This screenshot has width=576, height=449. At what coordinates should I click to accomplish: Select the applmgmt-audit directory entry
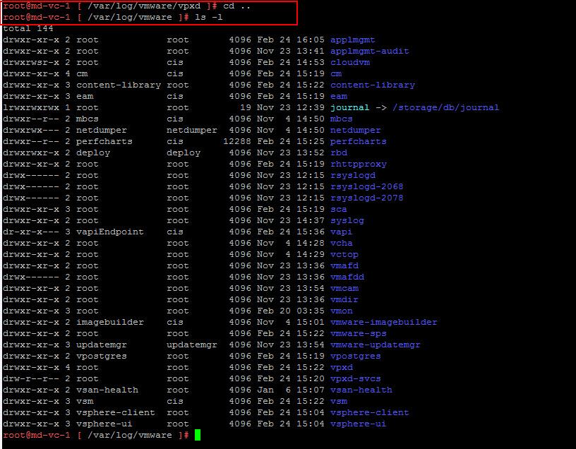coord(369,52)
